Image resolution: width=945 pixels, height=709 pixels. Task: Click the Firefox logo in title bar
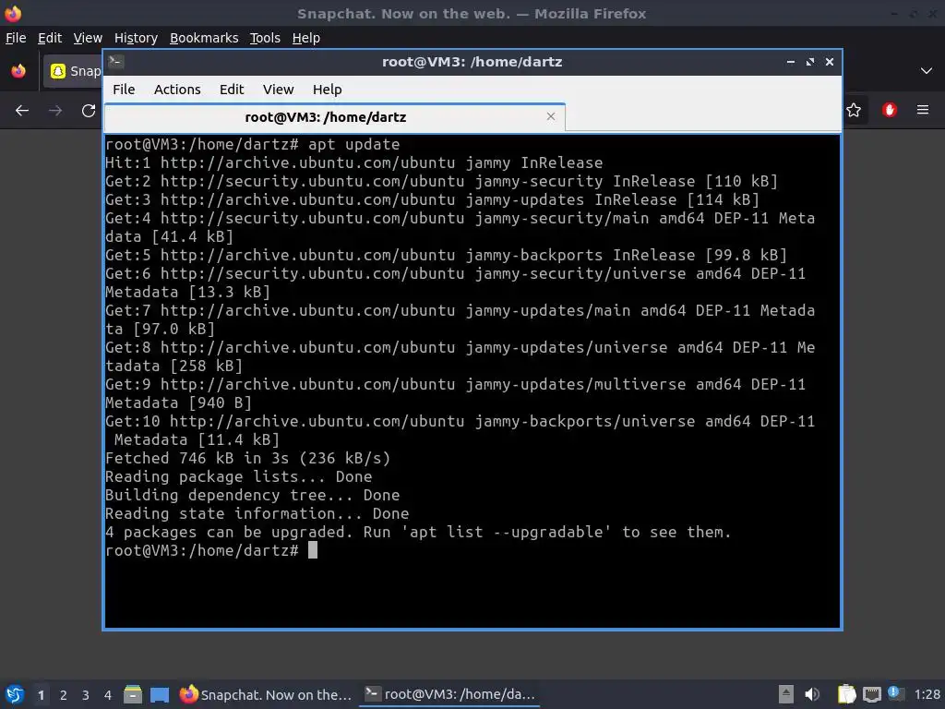click(13, 13)
